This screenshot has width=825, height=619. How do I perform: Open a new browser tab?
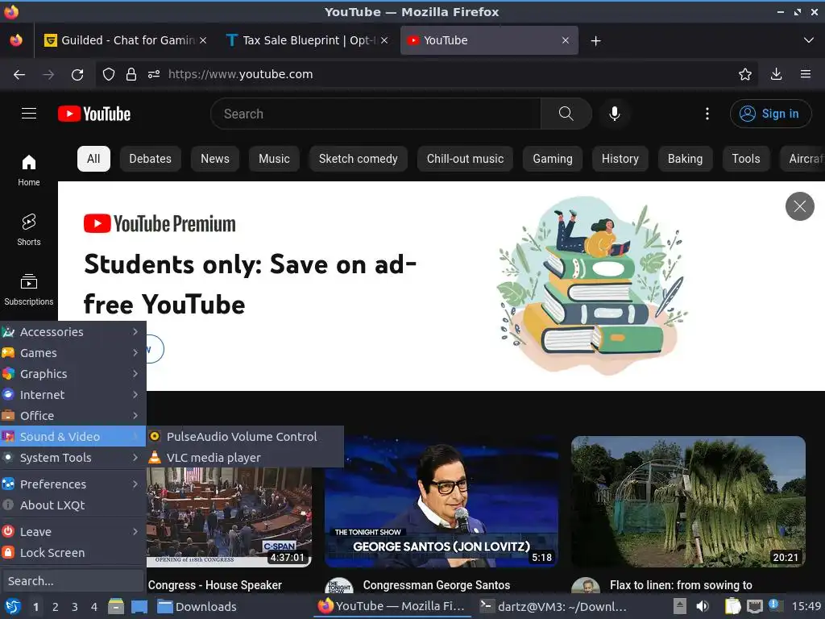(x=595, y=40)
